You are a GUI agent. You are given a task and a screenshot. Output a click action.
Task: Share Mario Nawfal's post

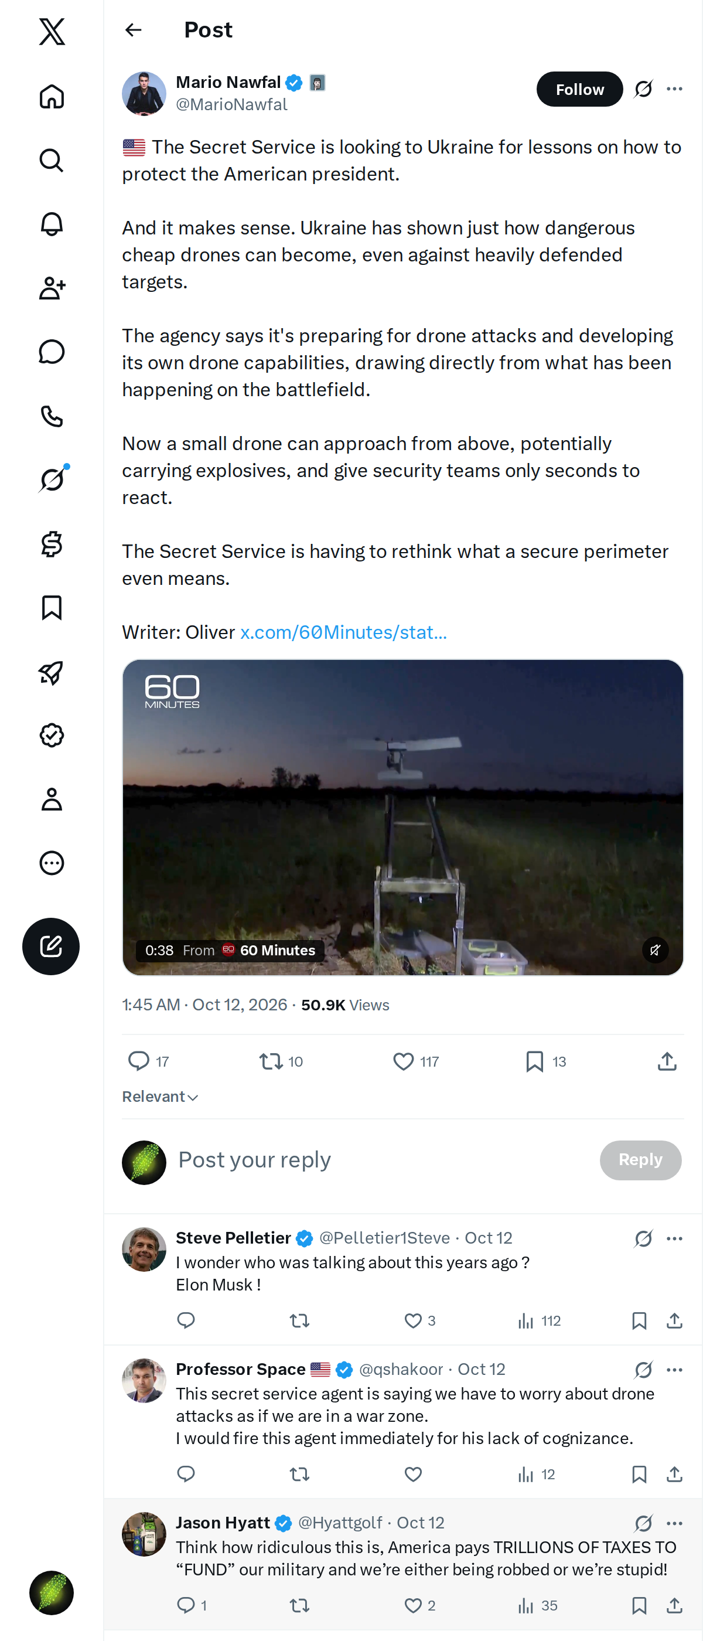point(667,1061)
